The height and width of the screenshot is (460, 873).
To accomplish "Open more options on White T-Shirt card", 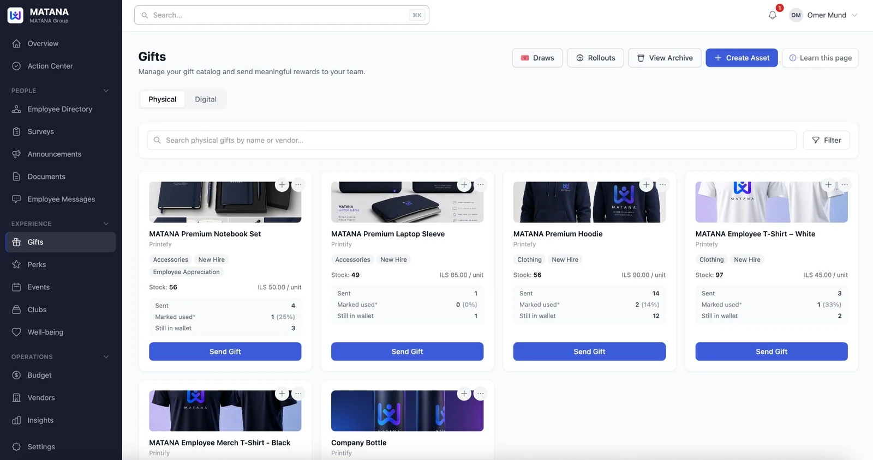I will pos(845,185).
